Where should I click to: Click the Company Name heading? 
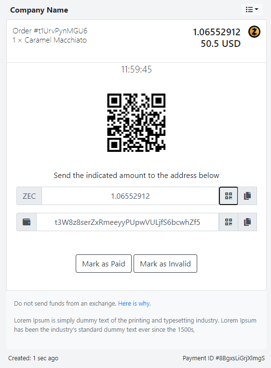pyautogui.click(x=39, y=10)
